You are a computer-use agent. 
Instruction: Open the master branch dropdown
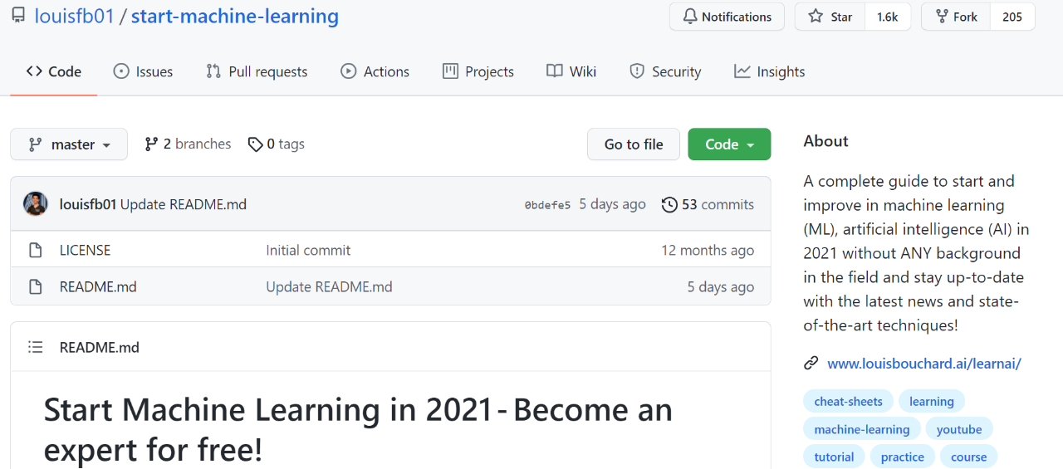pyautogui.click(x=69, y=144)
